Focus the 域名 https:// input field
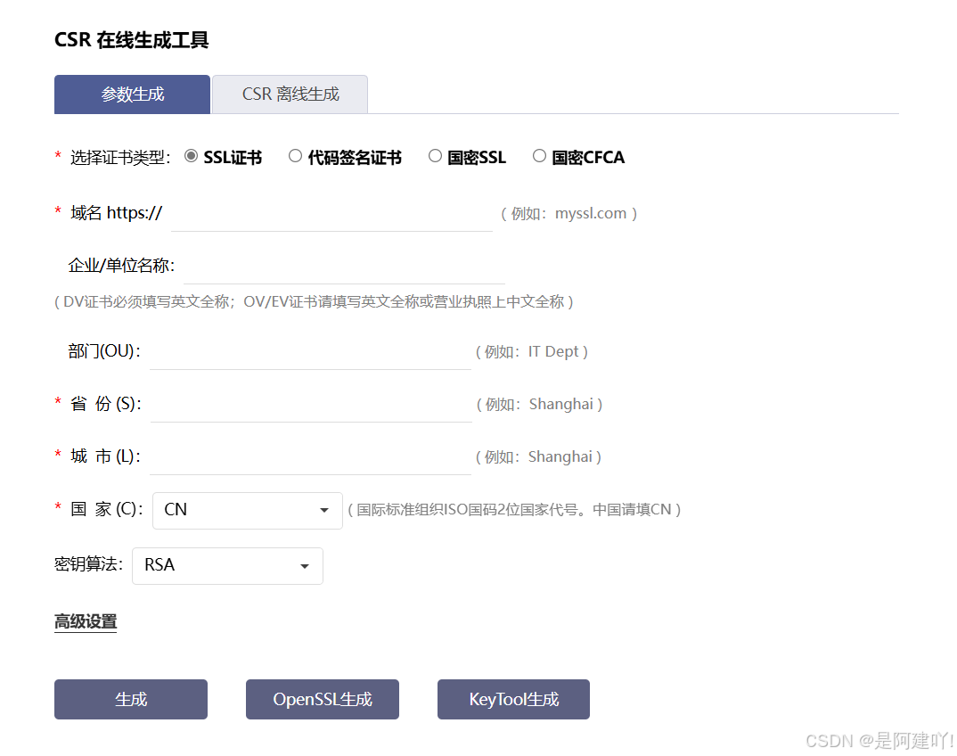957x756 pixels. tap(331, 214)
